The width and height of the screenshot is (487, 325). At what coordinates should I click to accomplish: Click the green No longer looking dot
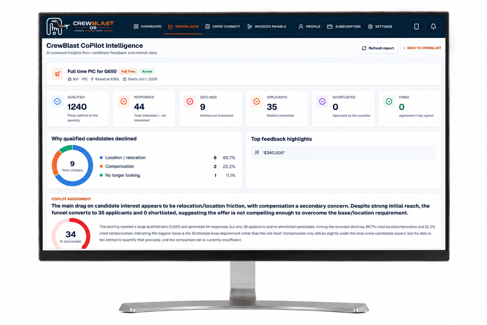tap(101, 175)
